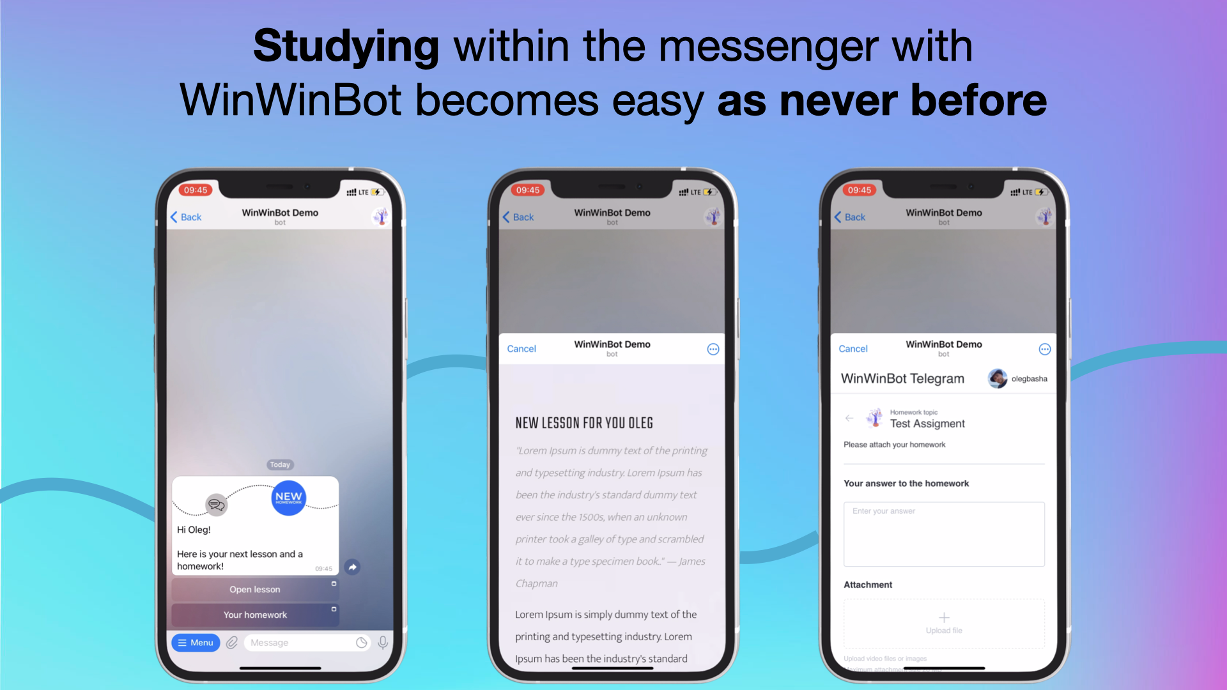Click the Upload file plus icon

[944, 617]
